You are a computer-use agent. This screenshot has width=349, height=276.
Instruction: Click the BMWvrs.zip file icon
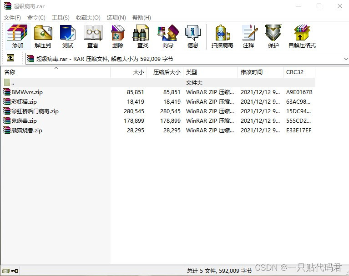tap(7, 92)
